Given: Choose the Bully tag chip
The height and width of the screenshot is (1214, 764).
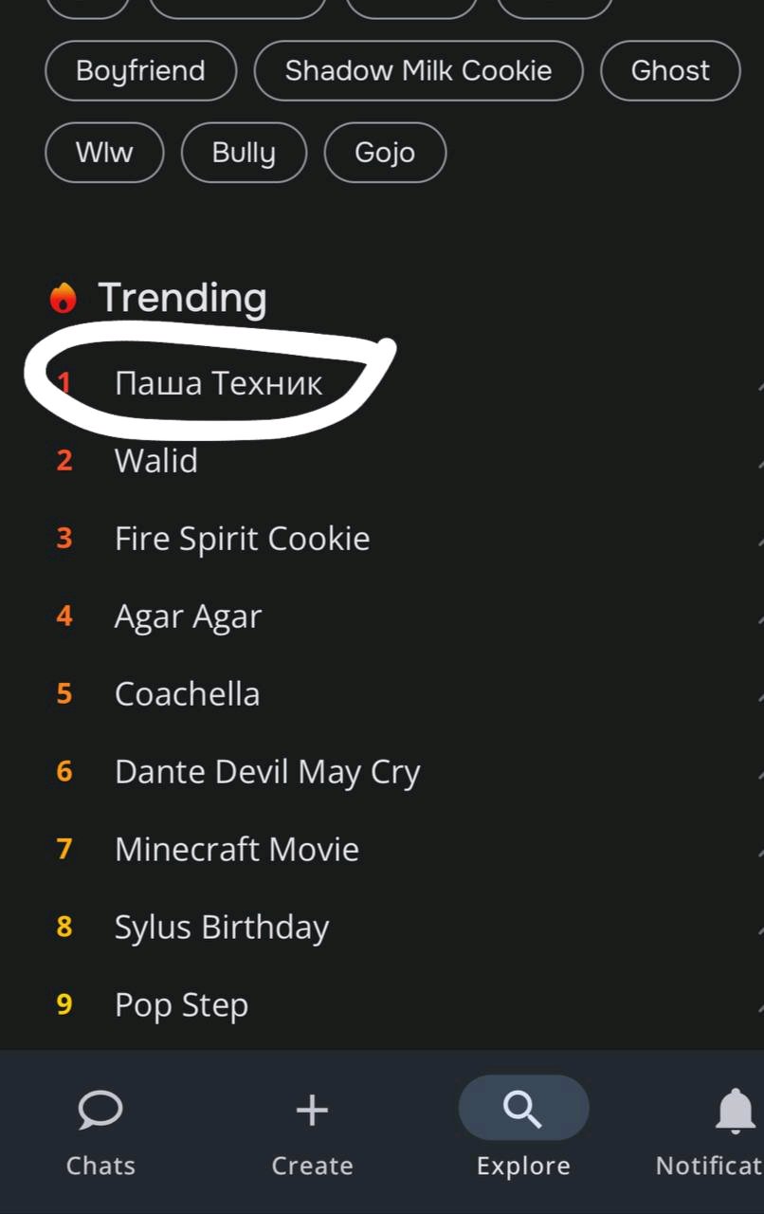Looking at the screenshot, I should [244, 152].
